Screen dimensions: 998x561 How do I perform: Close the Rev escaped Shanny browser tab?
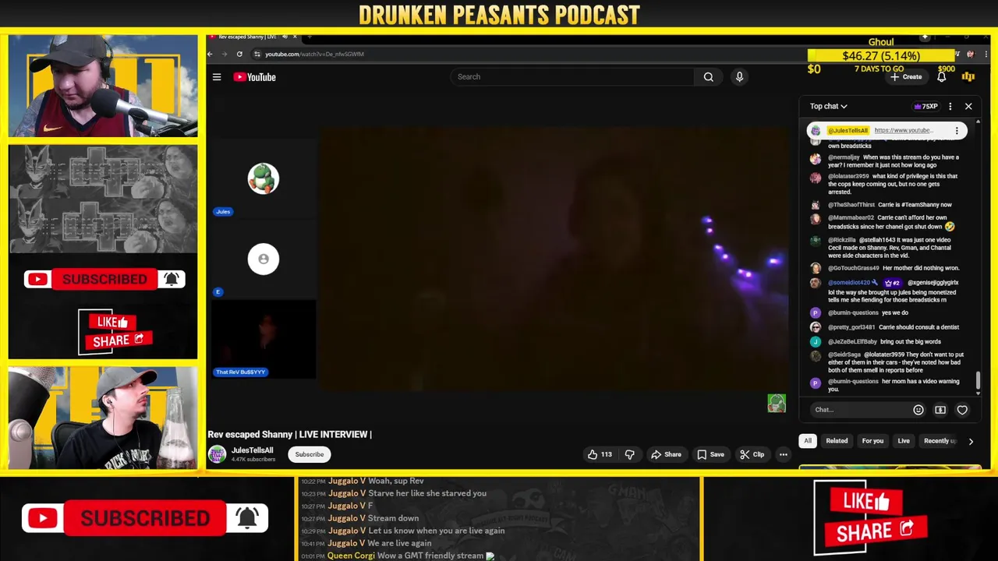point(295,37)
